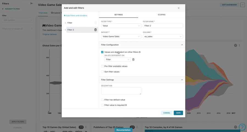Open the round help question mark icon
247x132 pixels.
[242, 127]
